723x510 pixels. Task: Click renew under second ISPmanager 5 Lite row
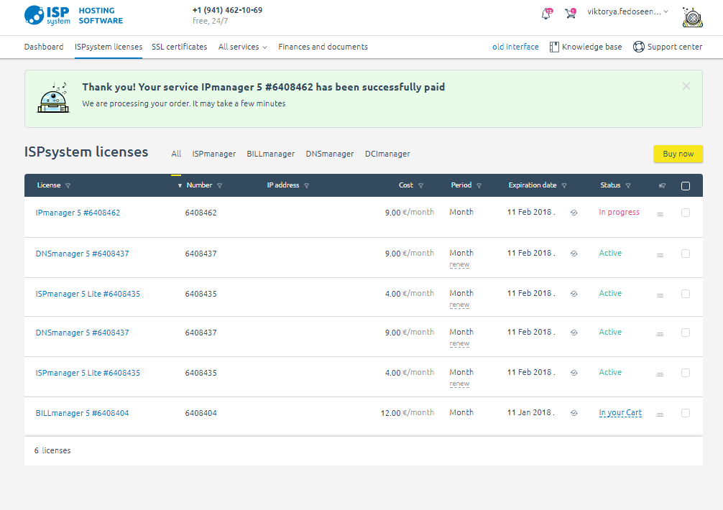click(459, 384)
